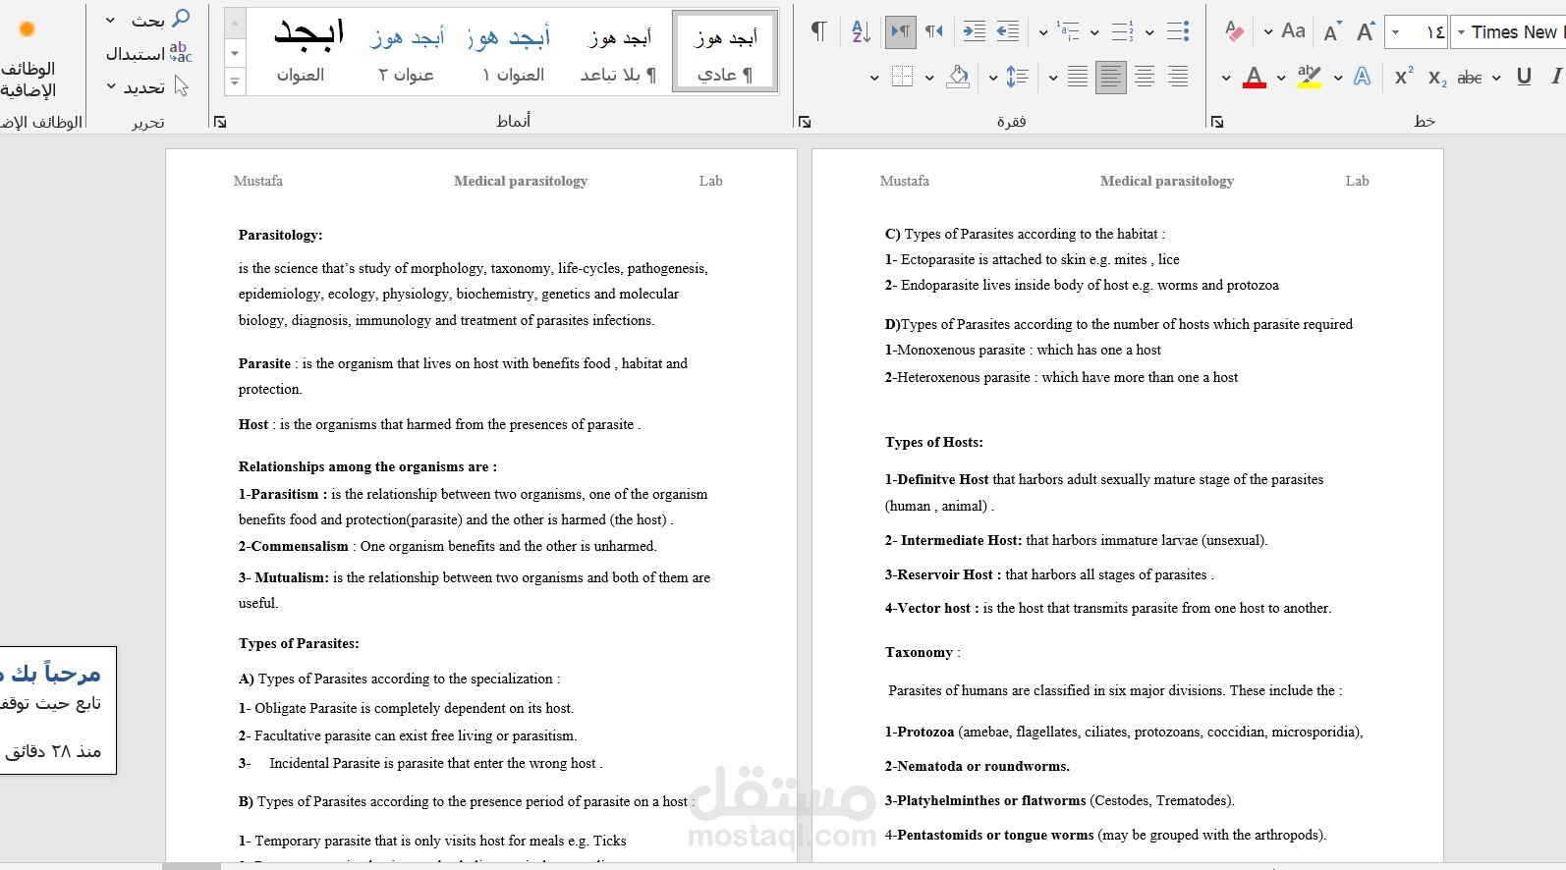The width and height of the screenshot is (1566, 870).
Task: Click the Find magnifier icon
Action: pos(181,19)
